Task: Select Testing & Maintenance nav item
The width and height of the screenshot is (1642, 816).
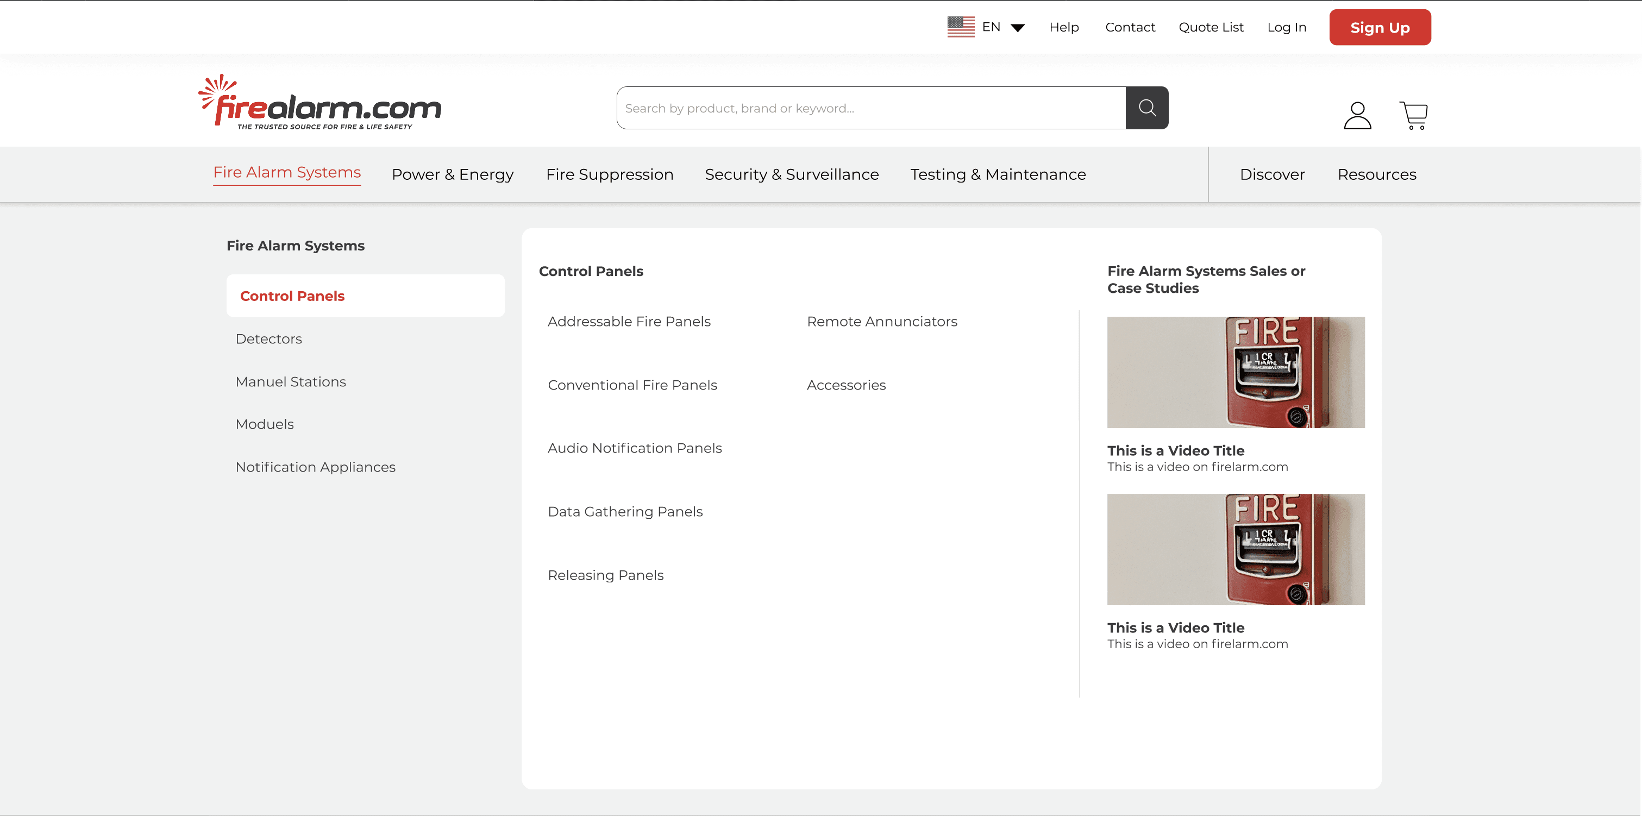Action: click(998, 174)
